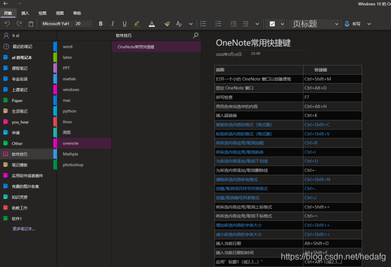The image size is (391, 267).
Task: Click the redo icon in toolbar
Action: pyautogui.click(x=19, y=24)
